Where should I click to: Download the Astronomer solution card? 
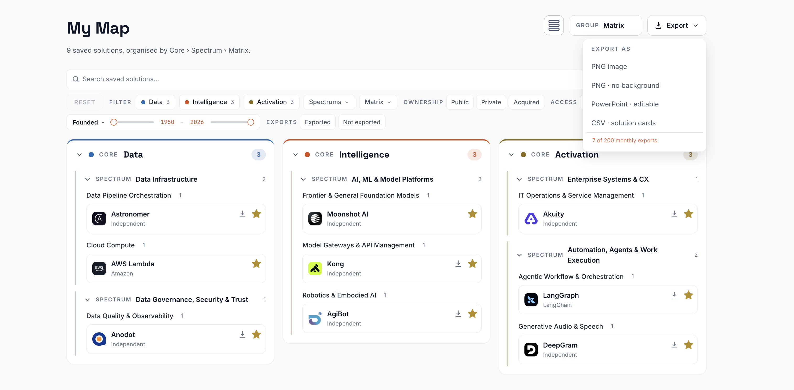243,214
